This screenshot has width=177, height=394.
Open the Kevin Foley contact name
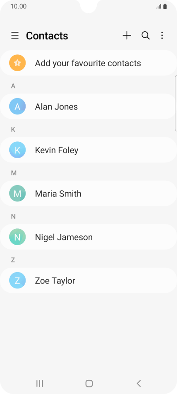click(56, 150)
